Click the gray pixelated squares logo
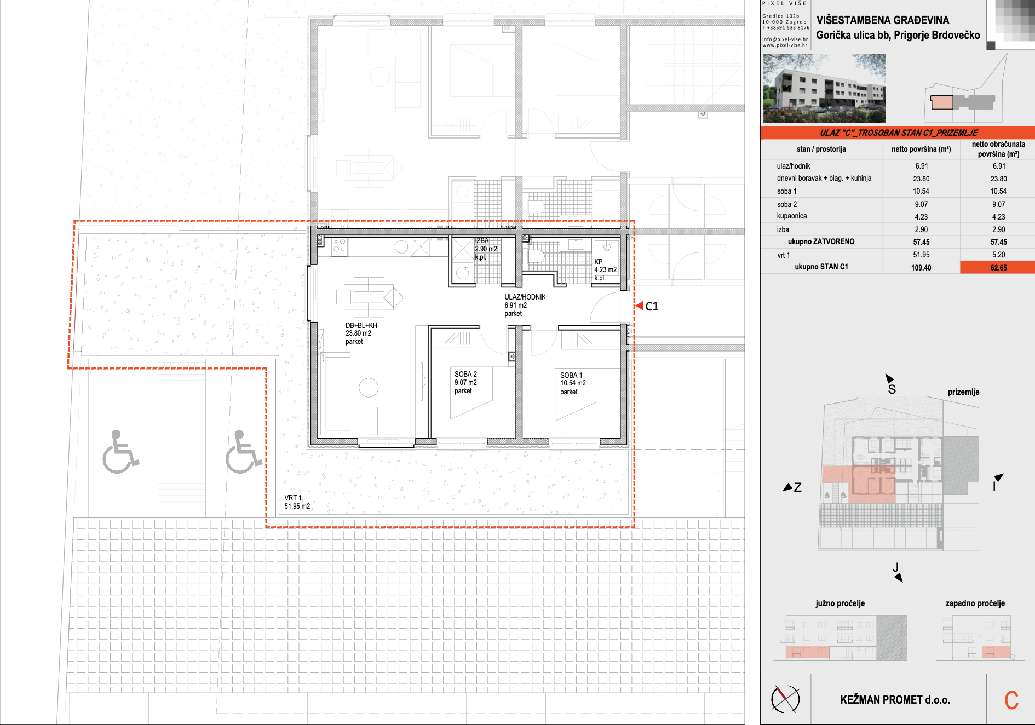The width and height of the screenshot is (1035, 725). coord(1013,22)
